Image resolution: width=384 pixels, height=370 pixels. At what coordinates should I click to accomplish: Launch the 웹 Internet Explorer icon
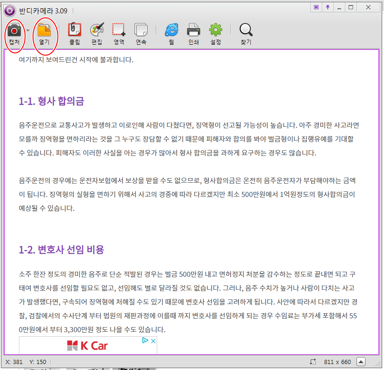(171, 30)
